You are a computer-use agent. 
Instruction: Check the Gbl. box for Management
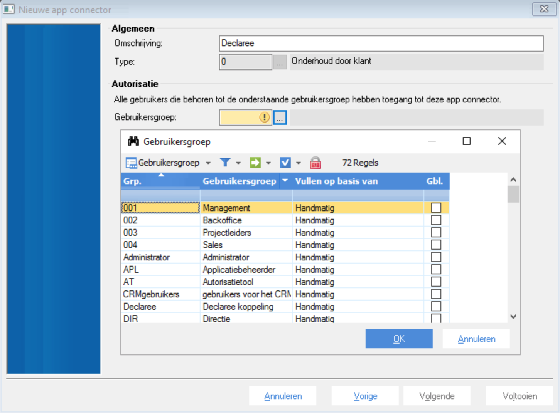[436, 208]
